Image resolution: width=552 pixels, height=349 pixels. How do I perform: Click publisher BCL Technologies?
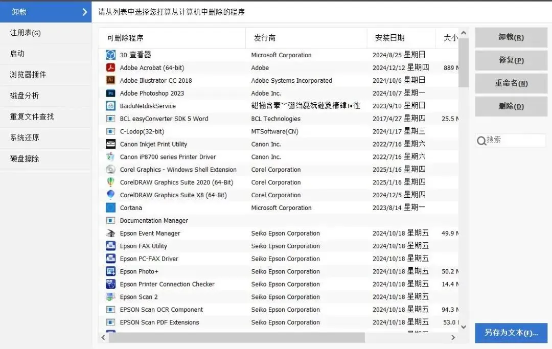[275, 119]
